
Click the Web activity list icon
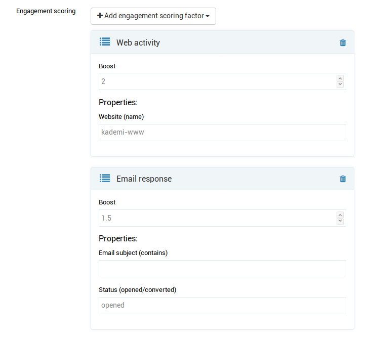105,42
